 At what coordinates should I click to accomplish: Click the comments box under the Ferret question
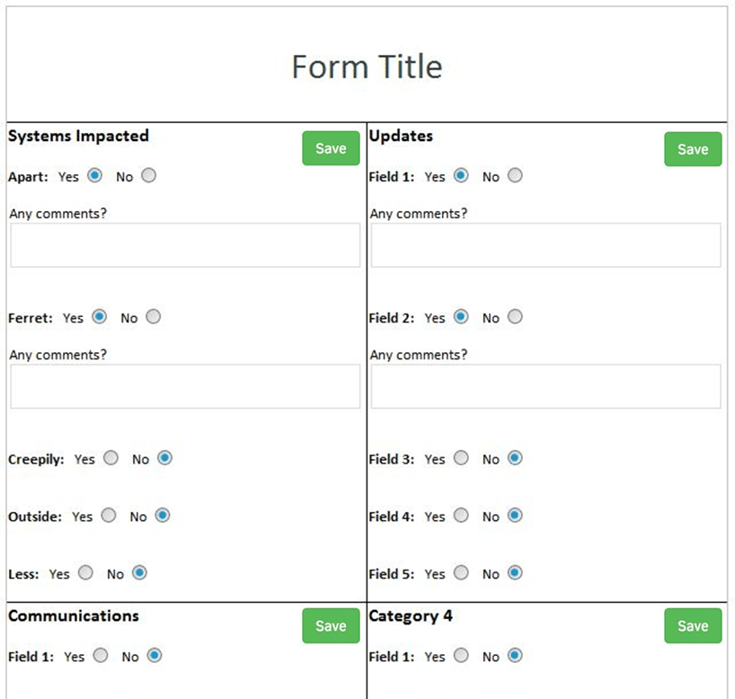coord(184,385)
